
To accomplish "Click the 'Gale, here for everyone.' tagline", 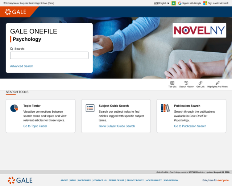I will coord(216,180).
